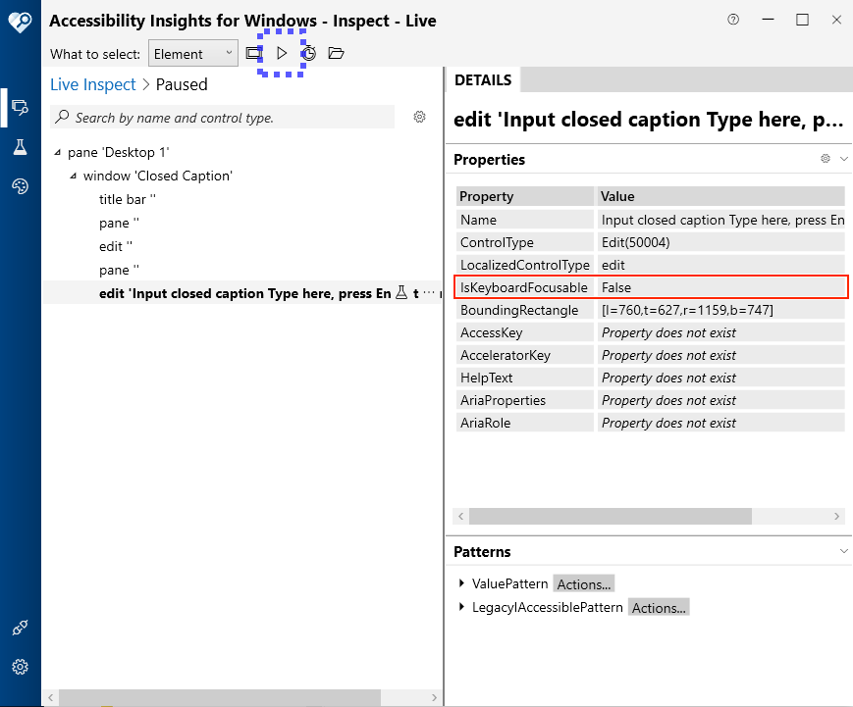
Task: Select the AriaProperties property row
Action: click(650, 400)
